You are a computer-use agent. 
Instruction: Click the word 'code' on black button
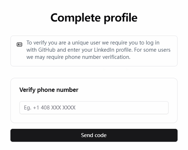click(x=100, y=135)
